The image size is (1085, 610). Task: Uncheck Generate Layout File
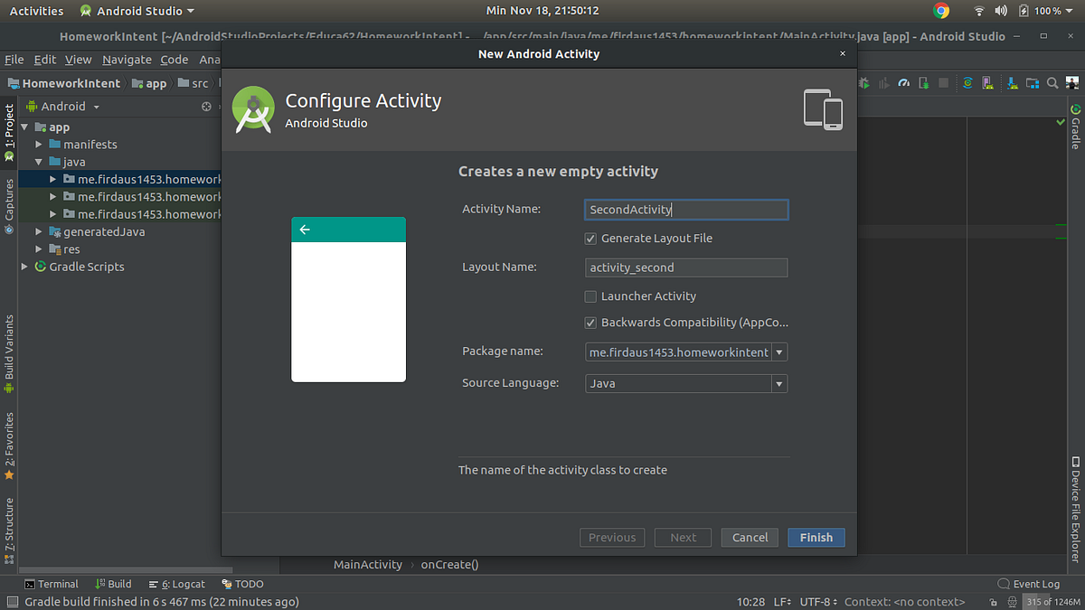pos(590,238)
